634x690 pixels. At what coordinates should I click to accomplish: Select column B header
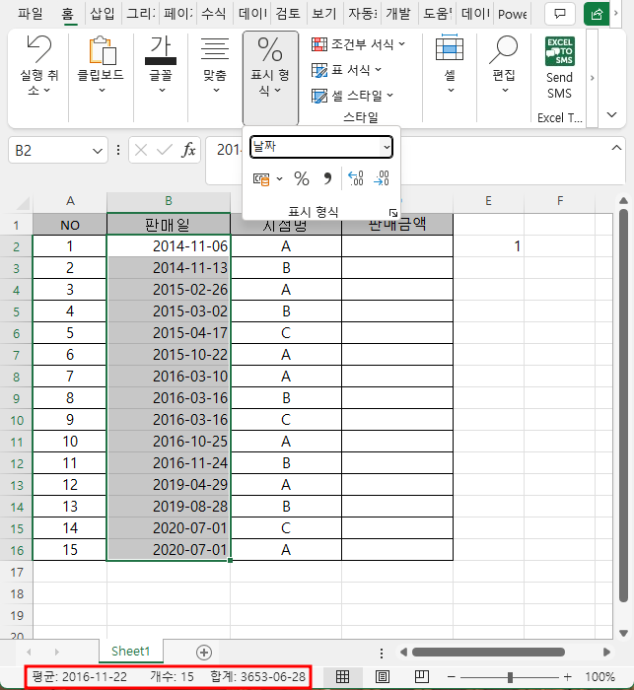point(169,201)
